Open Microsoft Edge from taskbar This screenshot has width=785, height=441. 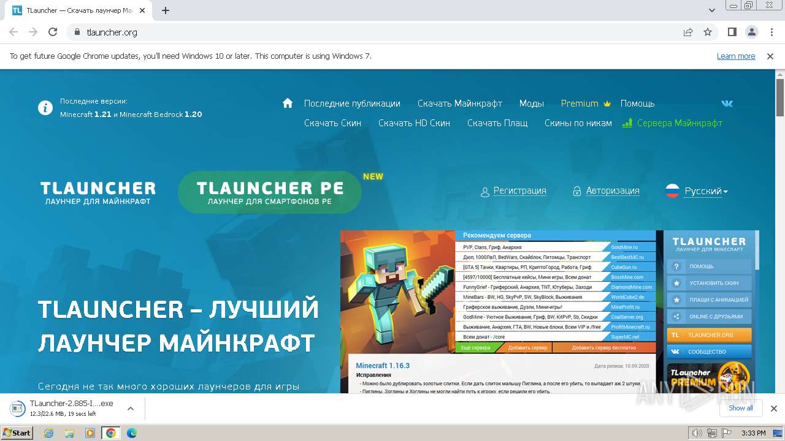click(131, 433)
